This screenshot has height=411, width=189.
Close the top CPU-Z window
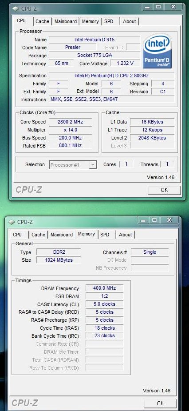173,8
